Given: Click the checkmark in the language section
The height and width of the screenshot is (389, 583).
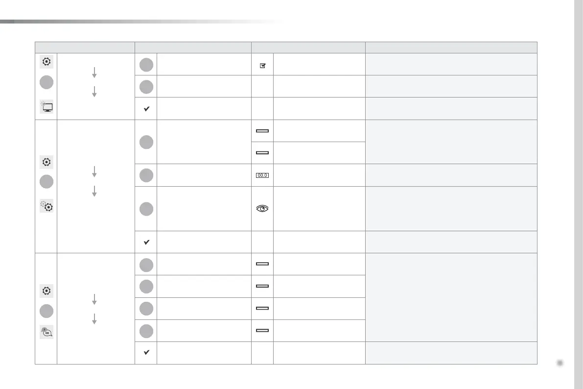Looking at the screenshot, I should [x=146, y=353].
